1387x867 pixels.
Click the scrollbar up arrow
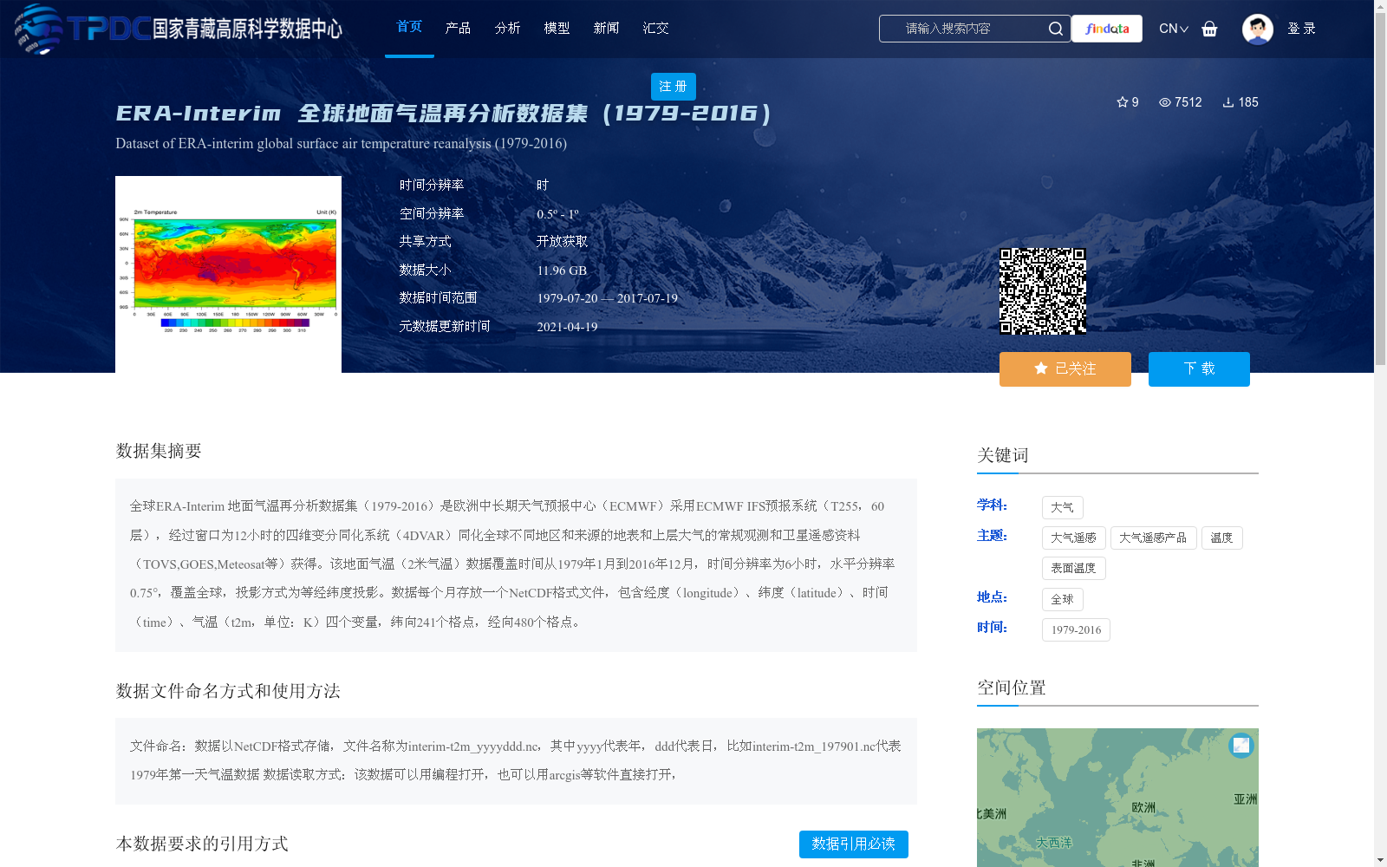1380,6
